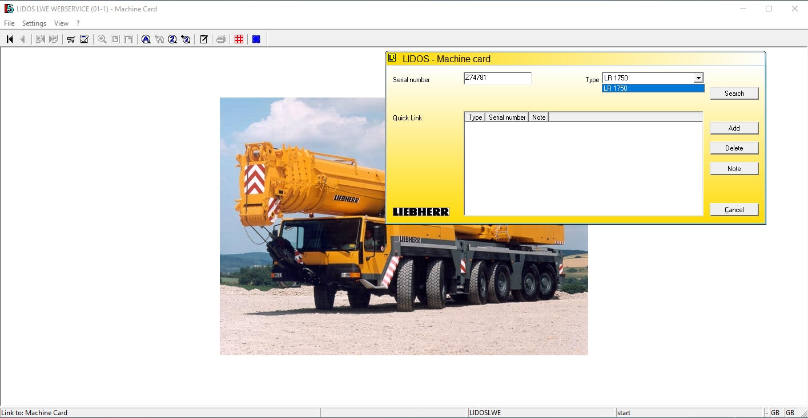Viewport: 808px width, 418px height.
Task: Click the Note button
Action: (734, 169)
